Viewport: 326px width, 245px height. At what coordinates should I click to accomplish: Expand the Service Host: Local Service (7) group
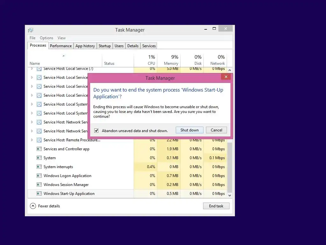(32, 69)
